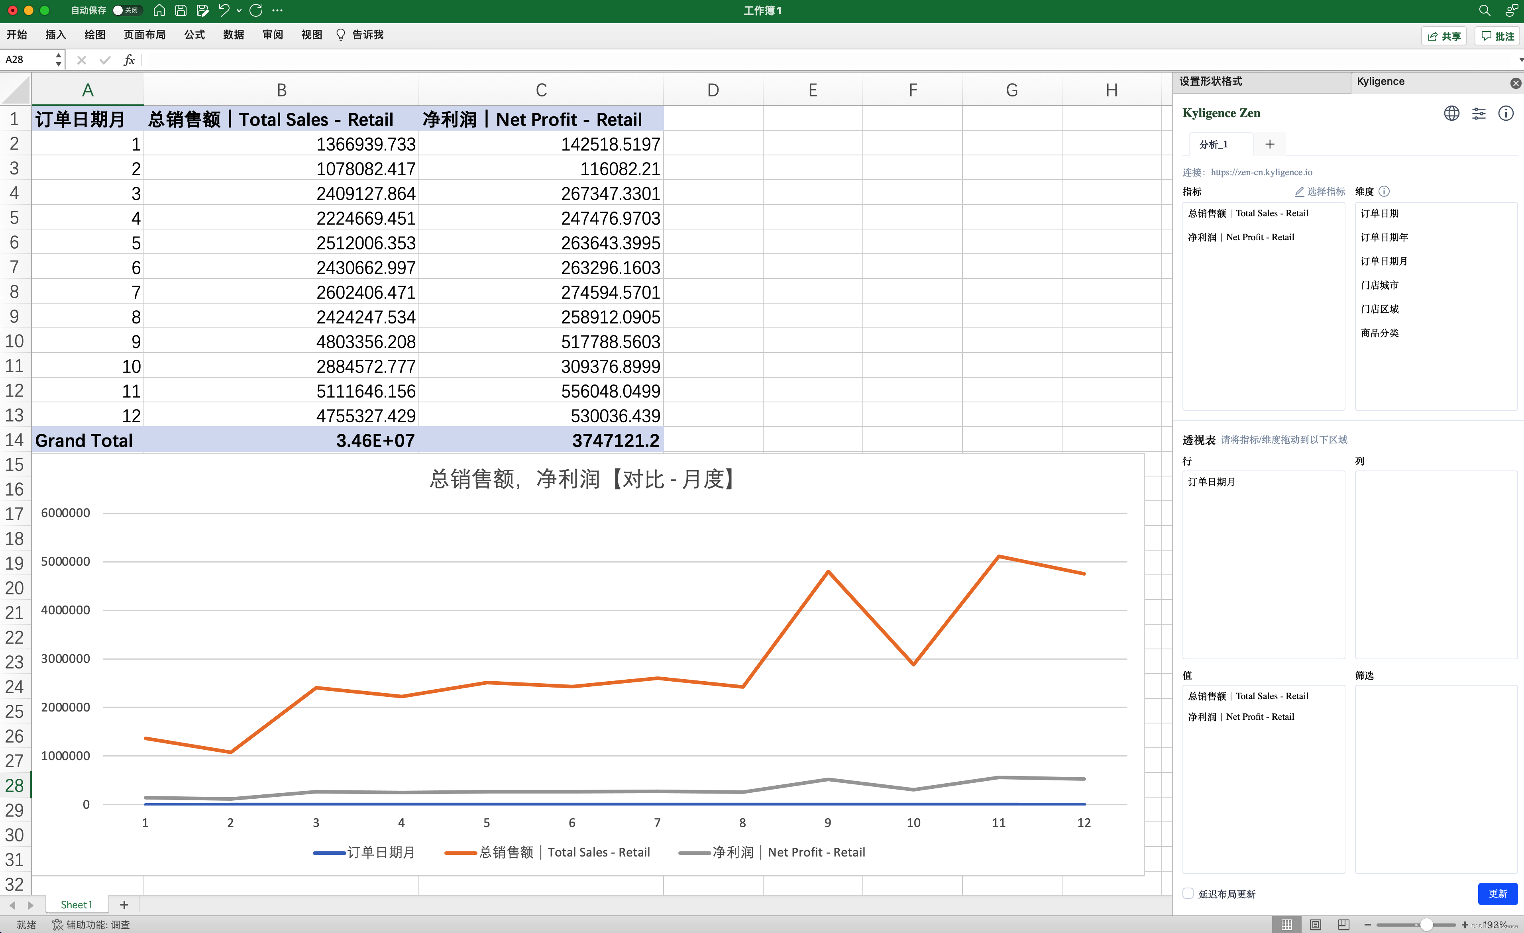Screen dimensions: 1524x933
Task: Expand the formula bar chevron
Action: pyautogui.click(x=1520, y=60)
